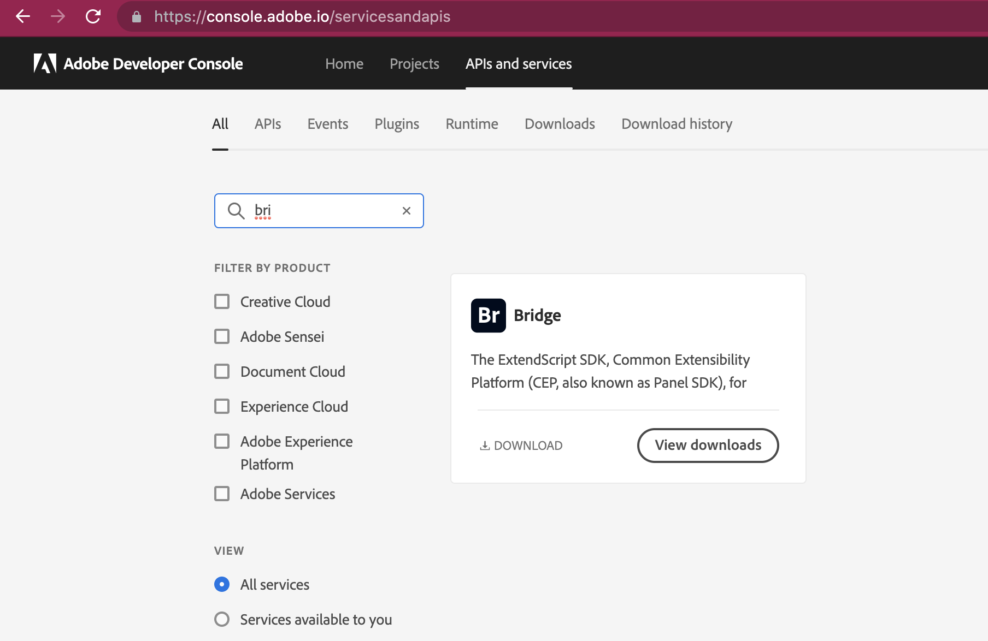Image resolution: width=988 pixels, height=641 pixels.
Task: Click the Bridge product icon
Action: 488,315
